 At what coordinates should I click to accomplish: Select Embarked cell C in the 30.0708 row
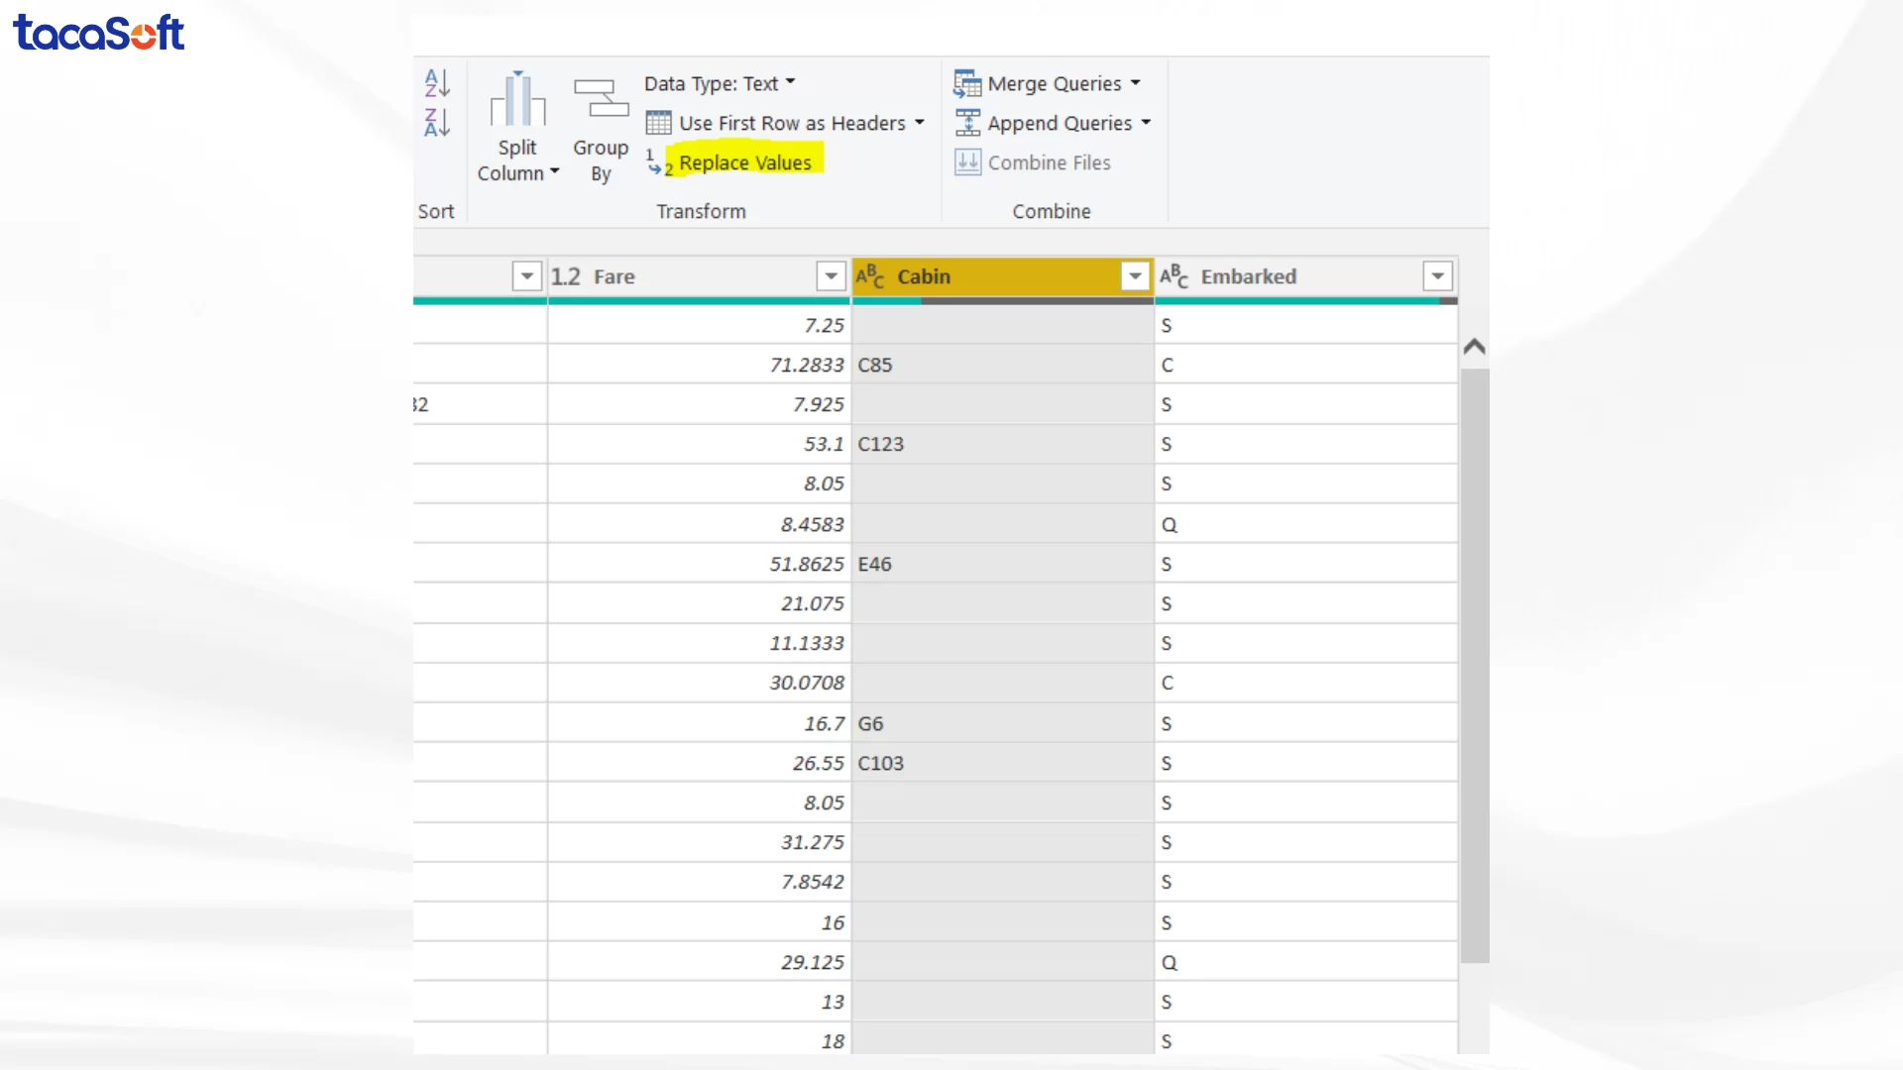tap(1306, 683)
